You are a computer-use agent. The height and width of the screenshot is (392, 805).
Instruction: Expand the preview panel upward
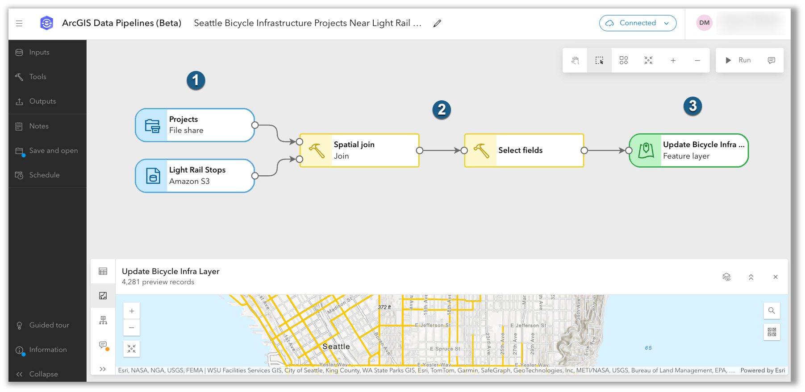pyautogui.click(x=751, y=277)
